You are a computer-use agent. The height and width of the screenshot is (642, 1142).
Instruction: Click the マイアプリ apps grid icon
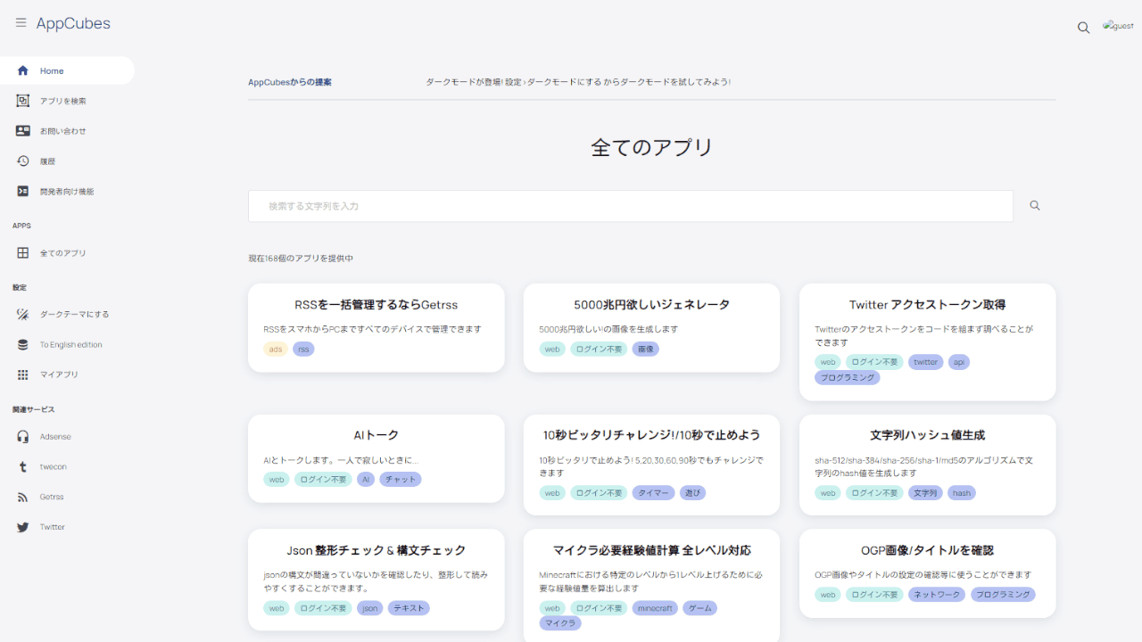tap(23, 374)
